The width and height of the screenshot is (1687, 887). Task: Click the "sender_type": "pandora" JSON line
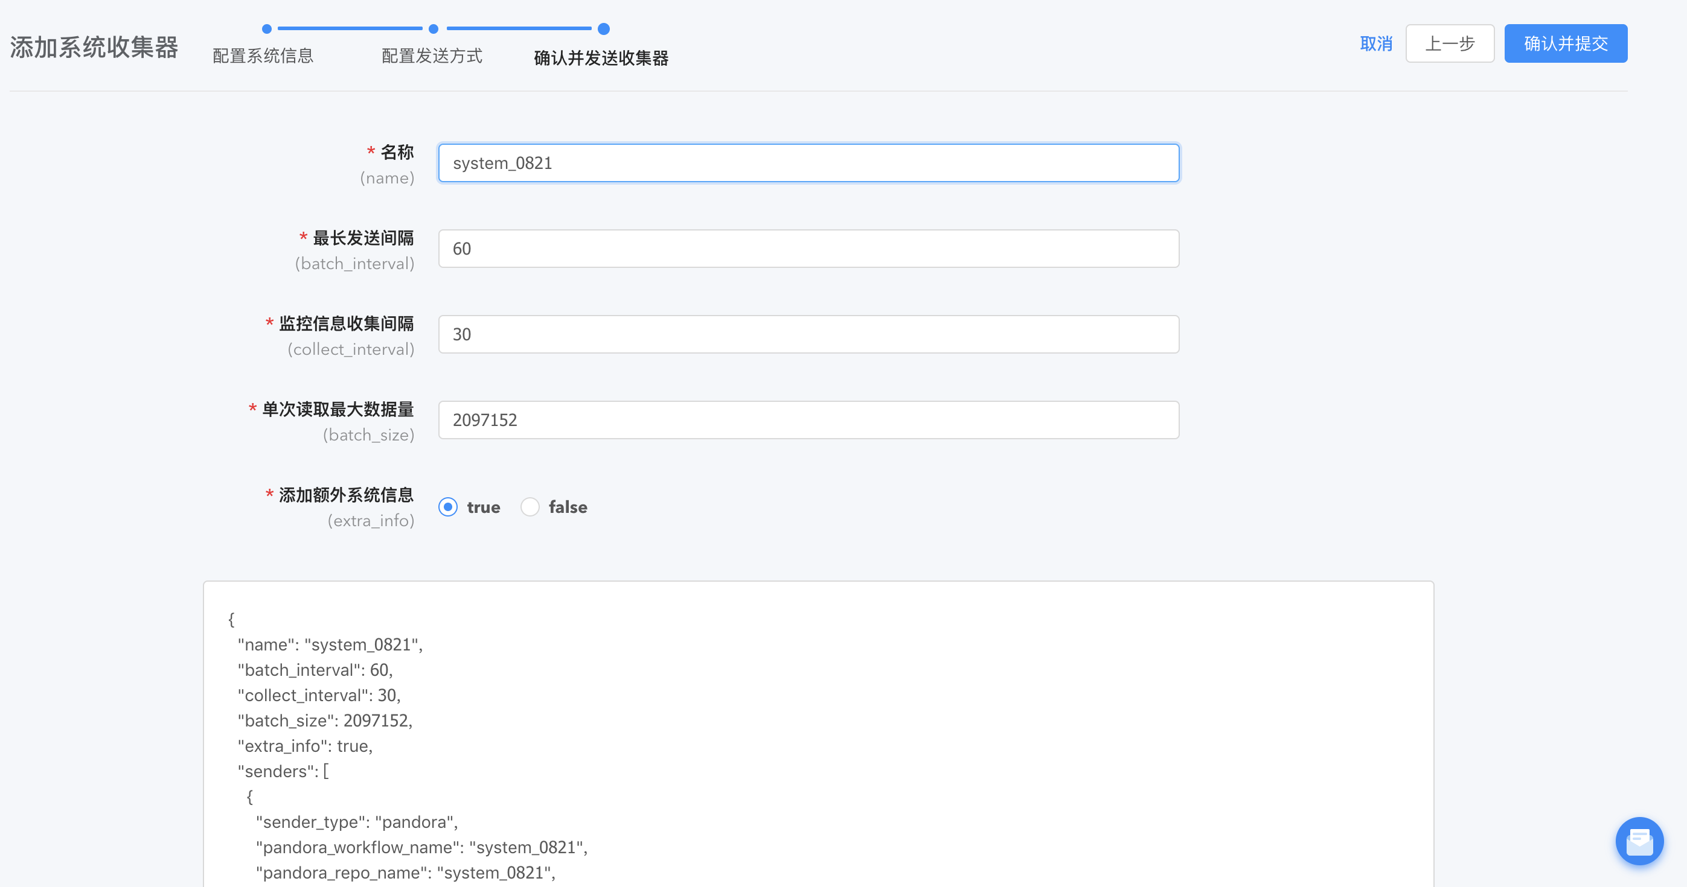point(357,822)
